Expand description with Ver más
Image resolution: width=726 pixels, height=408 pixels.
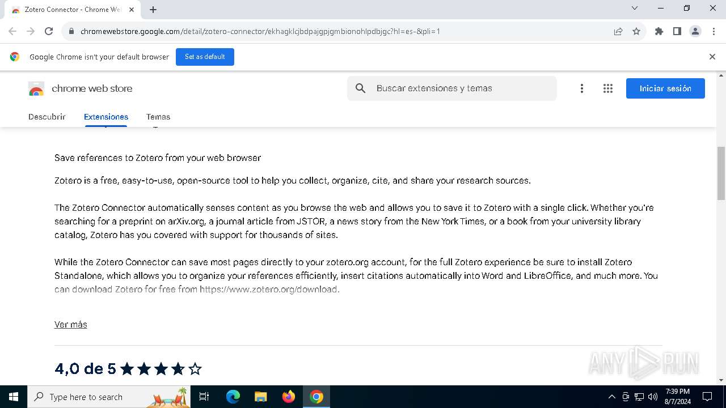[71, 325]
